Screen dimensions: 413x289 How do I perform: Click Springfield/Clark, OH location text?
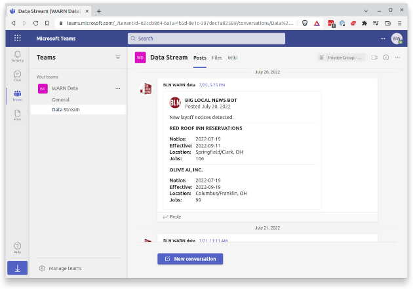(219, 152)
